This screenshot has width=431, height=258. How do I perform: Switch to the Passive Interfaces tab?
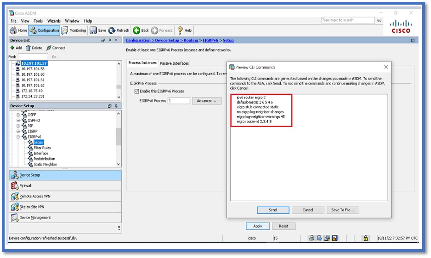tap(174, 63)
